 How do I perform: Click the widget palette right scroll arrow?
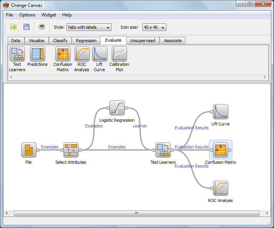(x=265, y=77)
